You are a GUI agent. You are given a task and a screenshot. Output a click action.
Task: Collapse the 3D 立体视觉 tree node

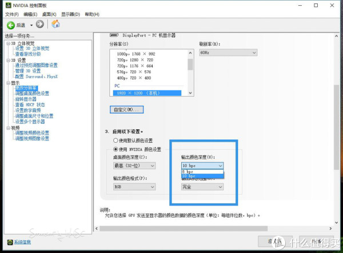pyautogui.click(x=8, y=43)
